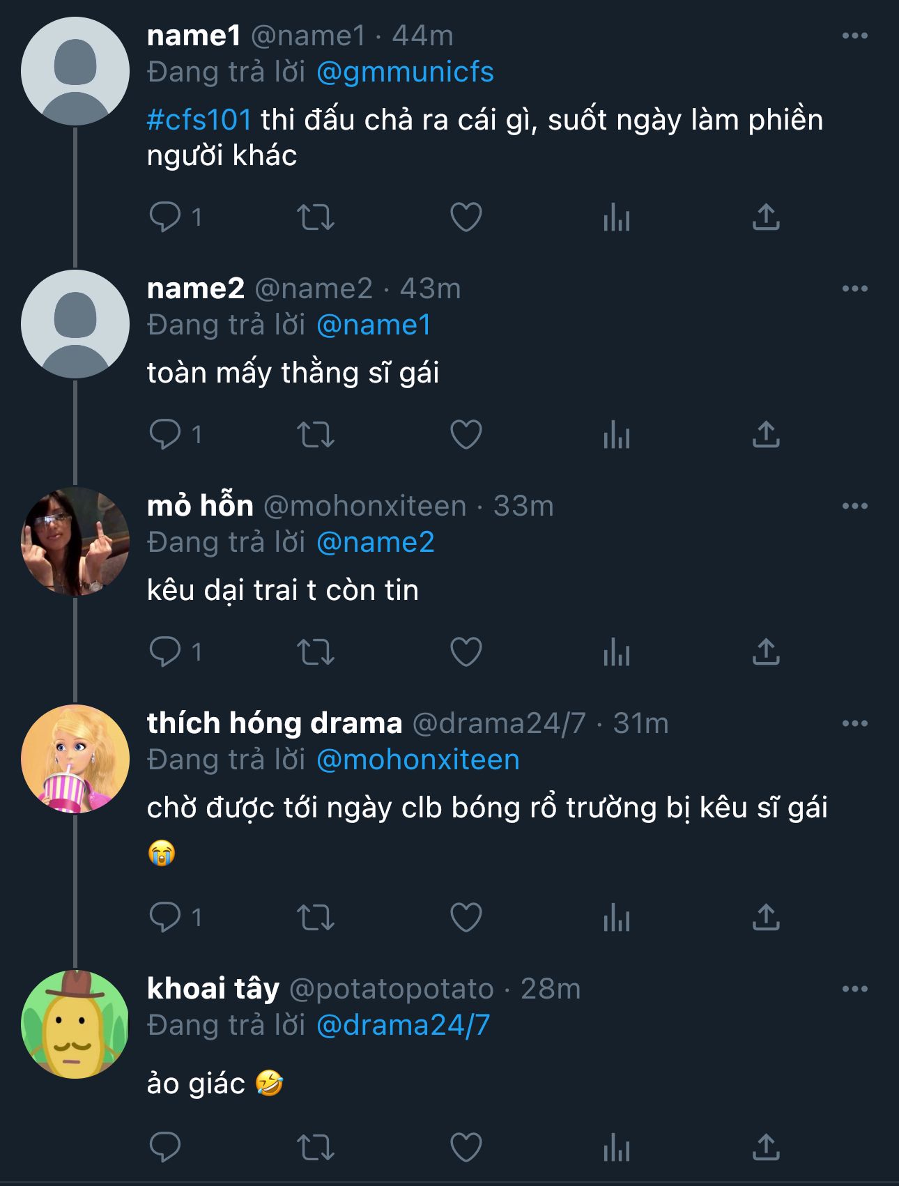Reply to khoai tây's tweet

(x=165, y=1146)
